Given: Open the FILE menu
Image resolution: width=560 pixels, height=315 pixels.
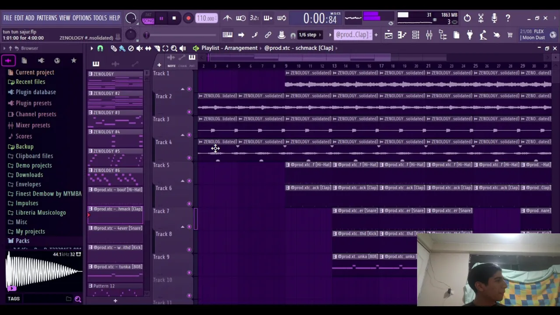Looking at the screenshot, I should (x=7, y=18).
